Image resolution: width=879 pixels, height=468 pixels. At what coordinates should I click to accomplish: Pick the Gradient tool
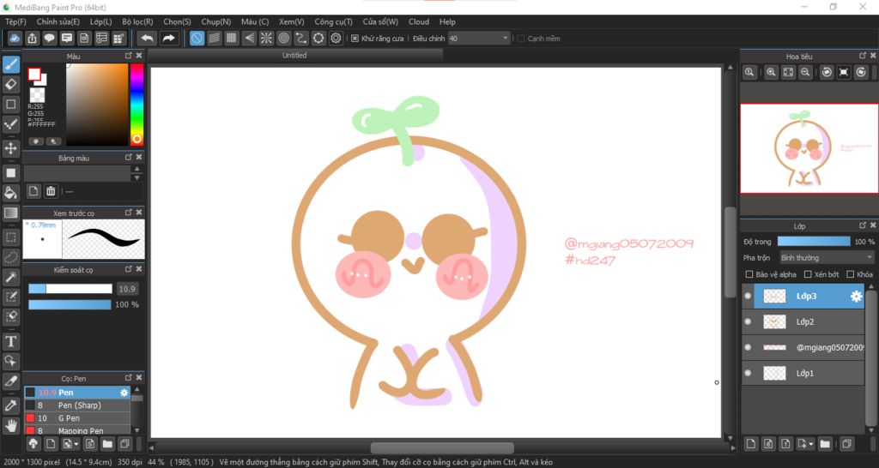pos(10,213)
